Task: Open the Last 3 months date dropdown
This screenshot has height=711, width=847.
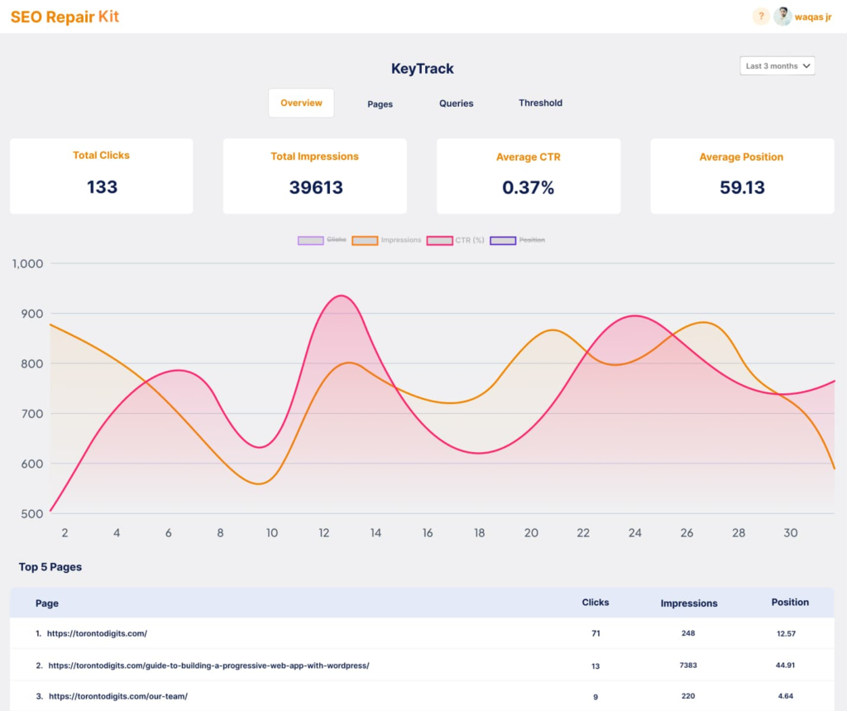Action: click(x=778, y=66)
